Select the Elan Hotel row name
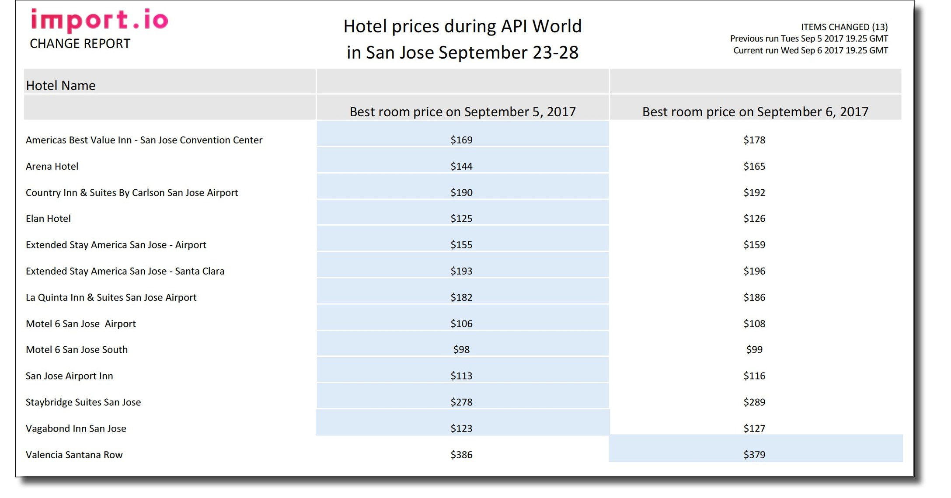Screen dimensions: 951x498 [x=48, y=218]
